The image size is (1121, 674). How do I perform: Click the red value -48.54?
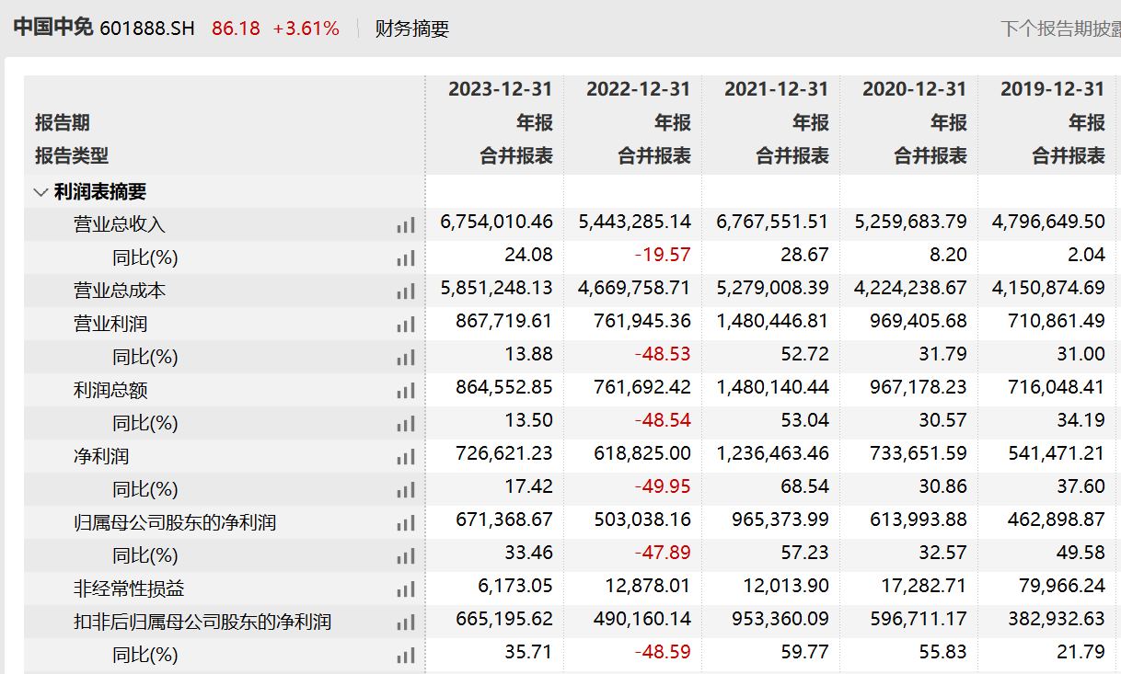point(663,420)
